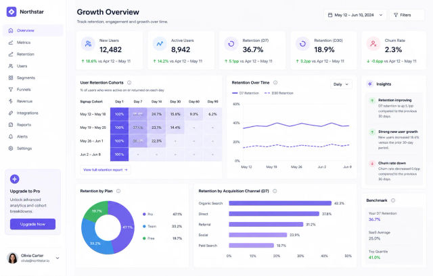The height and width of the screenshot is (276, 433).
Task: Toggle D7 Retention legend series
Action: [x=246, y=93]
